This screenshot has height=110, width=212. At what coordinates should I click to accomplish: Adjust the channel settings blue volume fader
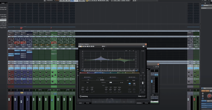coord(152,81)
